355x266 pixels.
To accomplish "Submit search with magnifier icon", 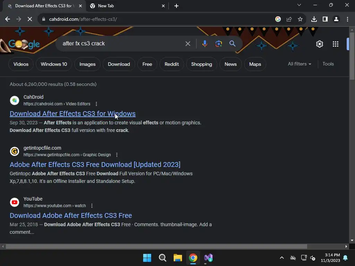I will click(x=233, y=43).
